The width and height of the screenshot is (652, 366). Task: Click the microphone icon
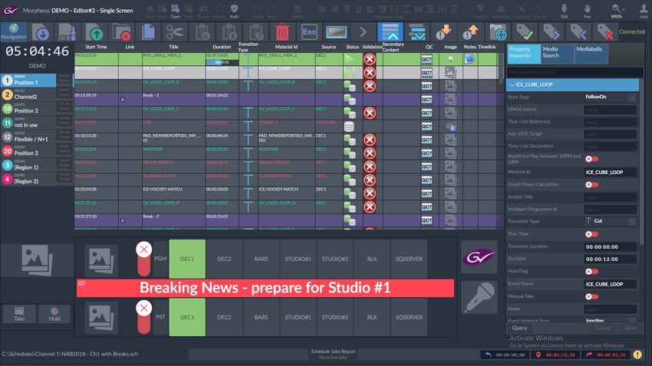(x=479, y=298)
